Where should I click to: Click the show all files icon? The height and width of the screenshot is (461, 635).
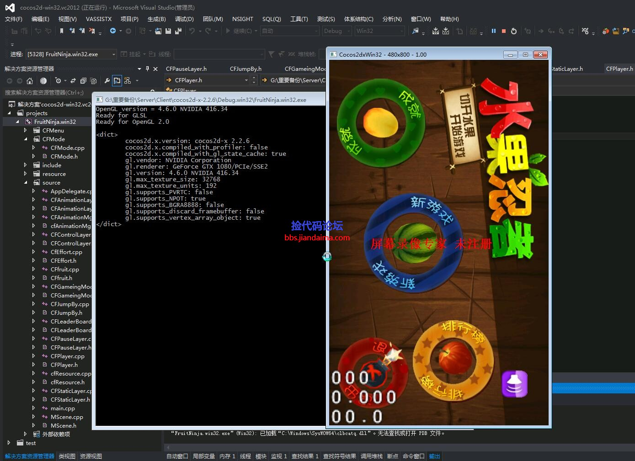93,80
